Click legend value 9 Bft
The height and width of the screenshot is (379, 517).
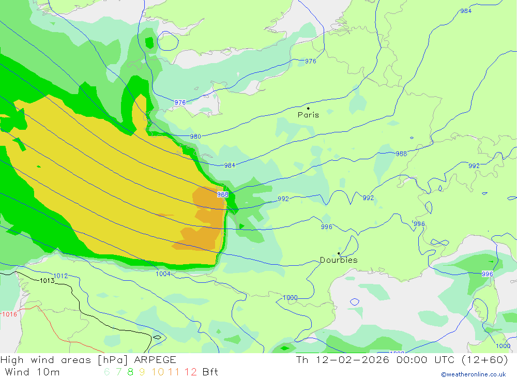point(142,372)
